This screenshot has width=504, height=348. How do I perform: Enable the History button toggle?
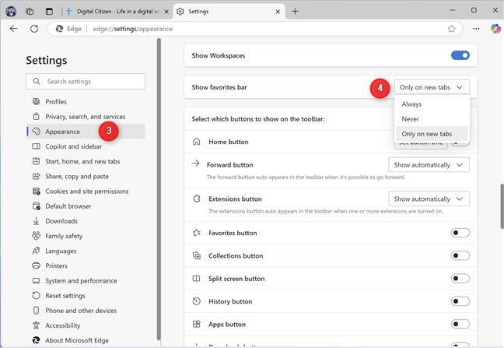click(460, 301)
